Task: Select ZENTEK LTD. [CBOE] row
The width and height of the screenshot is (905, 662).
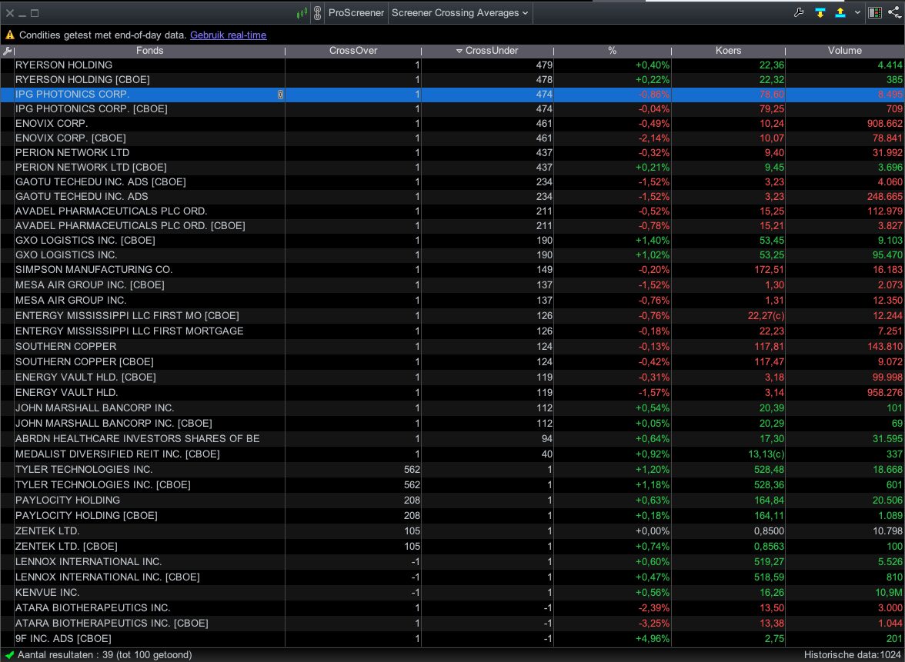Action: (x=452, y=547)
